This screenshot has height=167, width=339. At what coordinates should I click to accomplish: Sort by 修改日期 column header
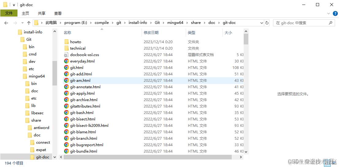[151, 32]
